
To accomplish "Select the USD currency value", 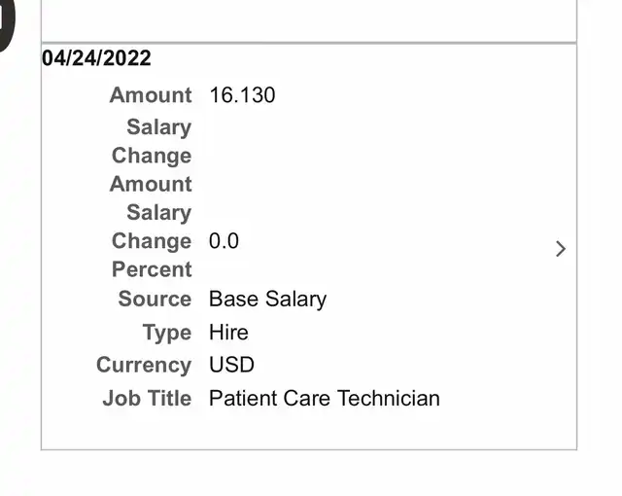I will [x=231, y=366].
